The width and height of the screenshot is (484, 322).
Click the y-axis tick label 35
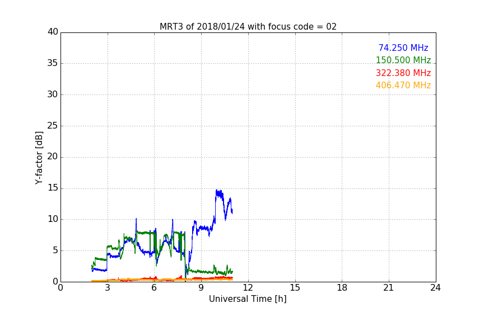click(53, 63)
